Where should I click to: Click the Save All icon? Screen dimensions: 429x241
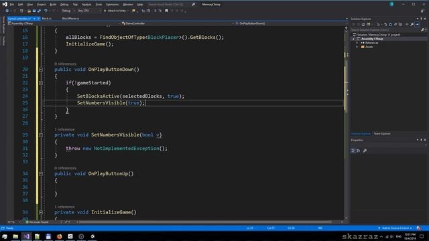pos(39,11)
